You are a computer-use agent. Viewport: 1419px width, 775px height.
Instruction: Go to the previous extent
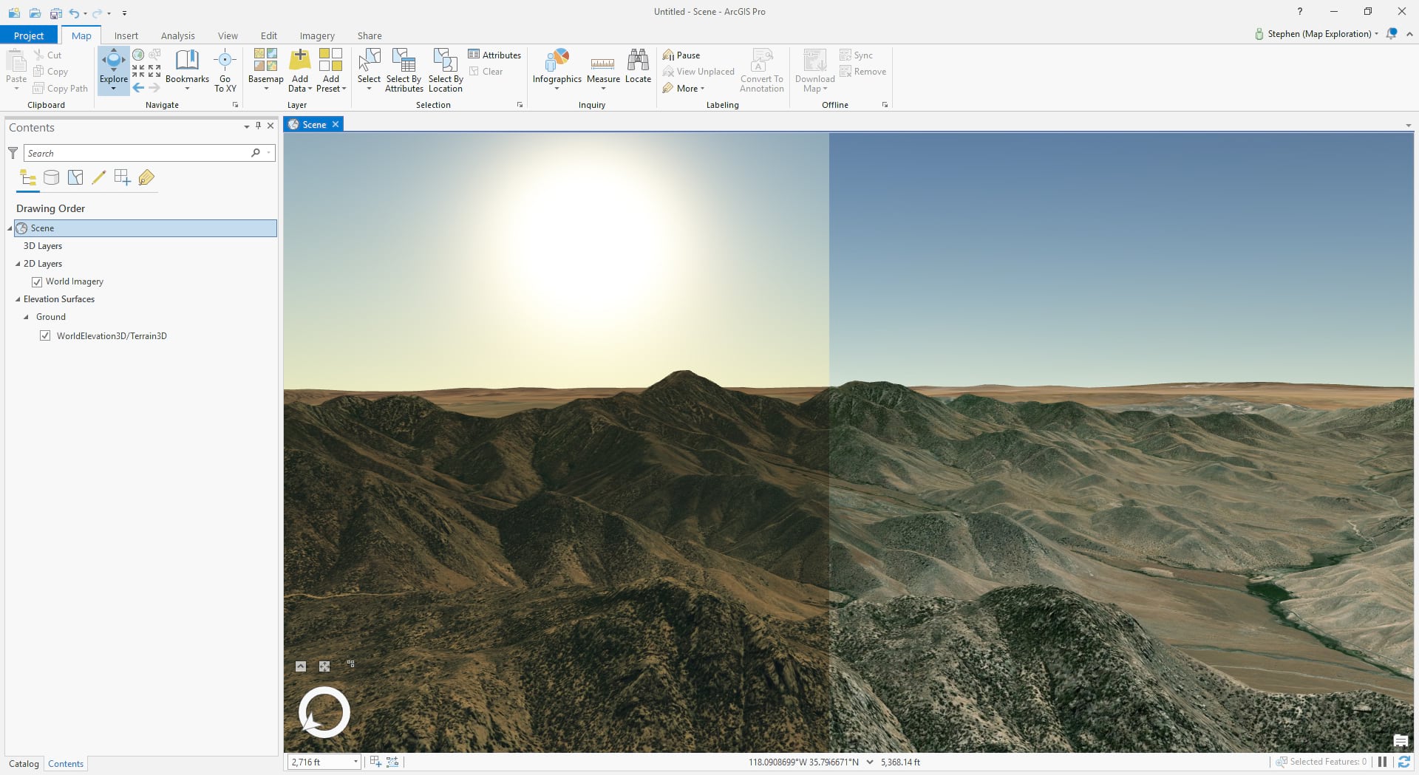(138, 88)
